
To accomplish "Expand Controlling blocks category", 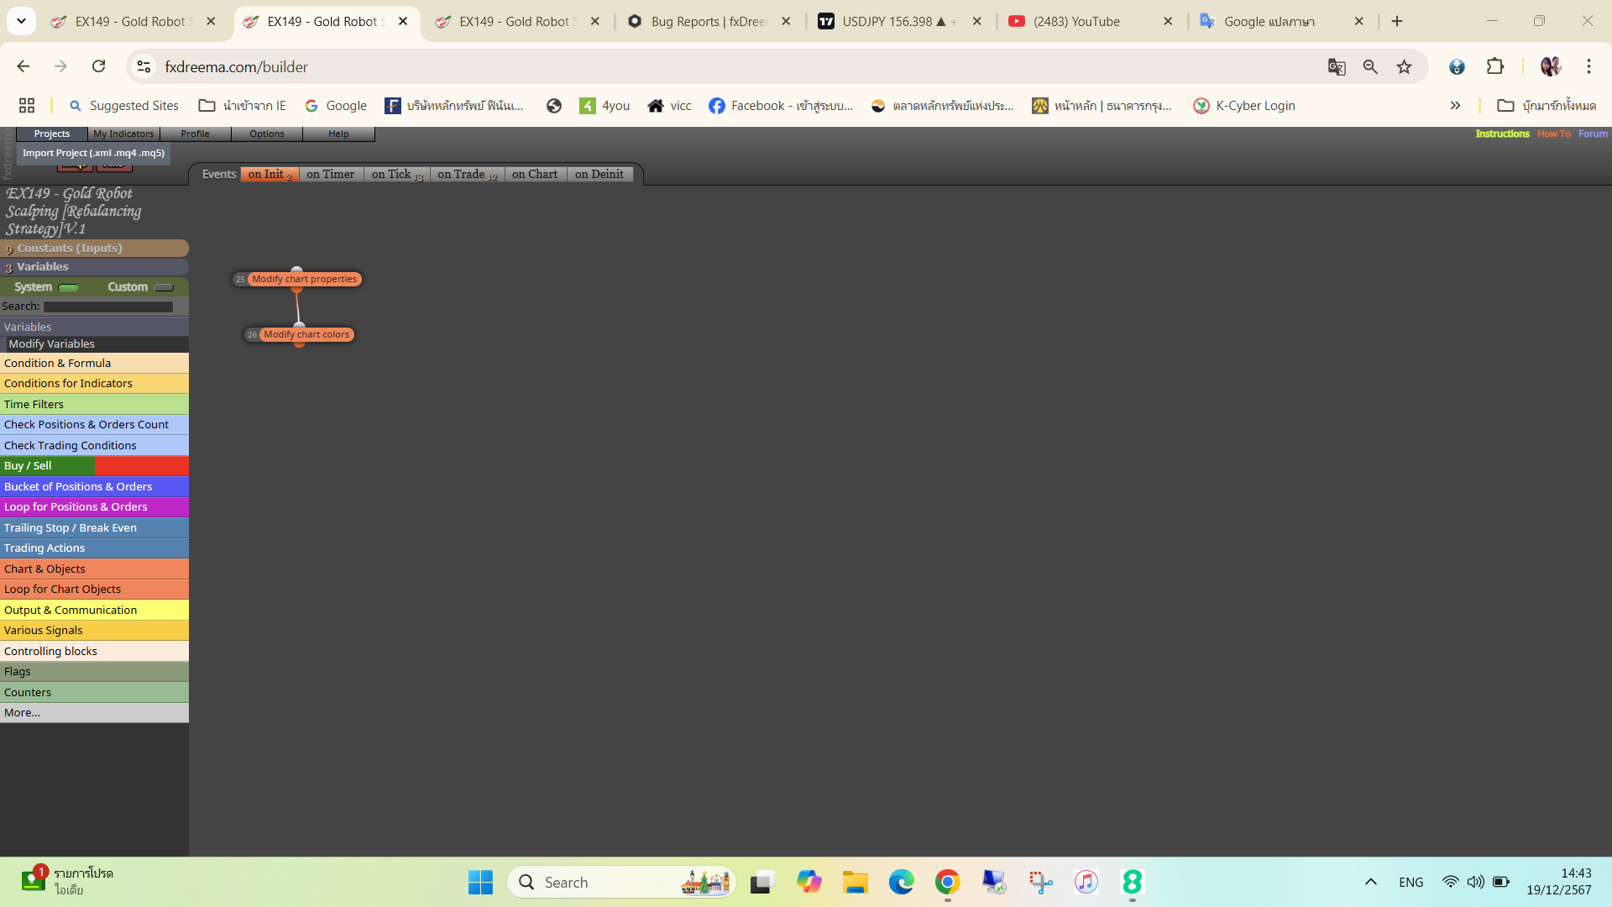I will (94, 652).
